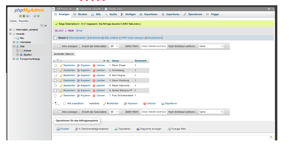Click Erzeuge View icon
This screenshot has width=290, height=153.
coord(169,129)
